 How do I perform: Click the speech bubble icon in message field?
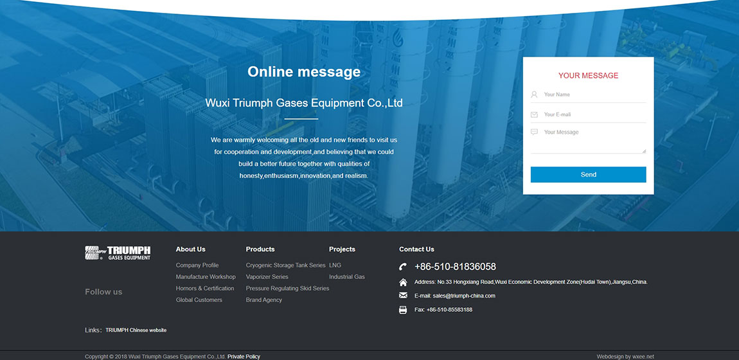(534, 132)
